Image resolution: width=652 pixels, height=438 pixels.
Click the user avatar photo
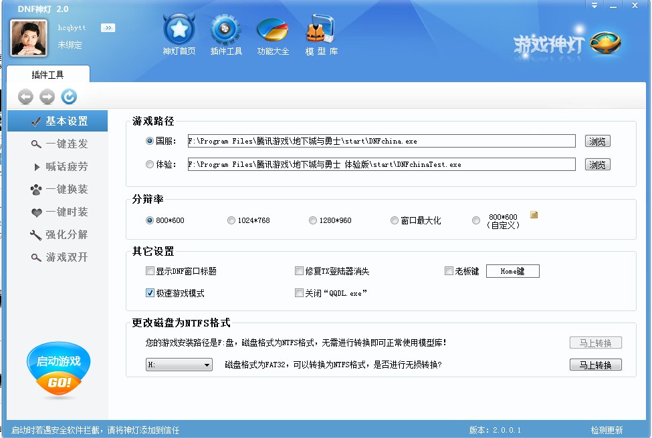[x=28, y=38]
